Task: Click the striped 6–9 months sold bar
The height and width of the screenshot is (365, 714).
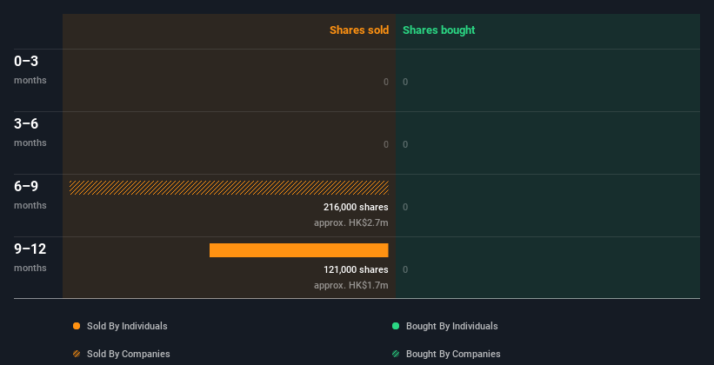Action: point(229,188)
